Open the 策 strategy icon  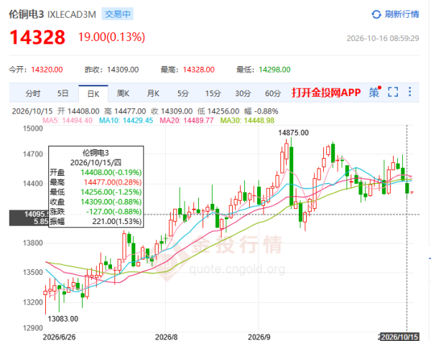[x=375, y=93]
